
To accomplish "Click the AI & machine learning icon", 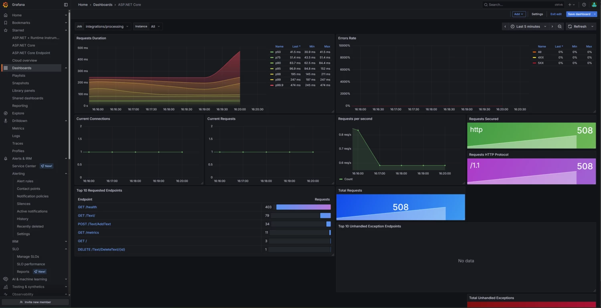I will [6, 279].
